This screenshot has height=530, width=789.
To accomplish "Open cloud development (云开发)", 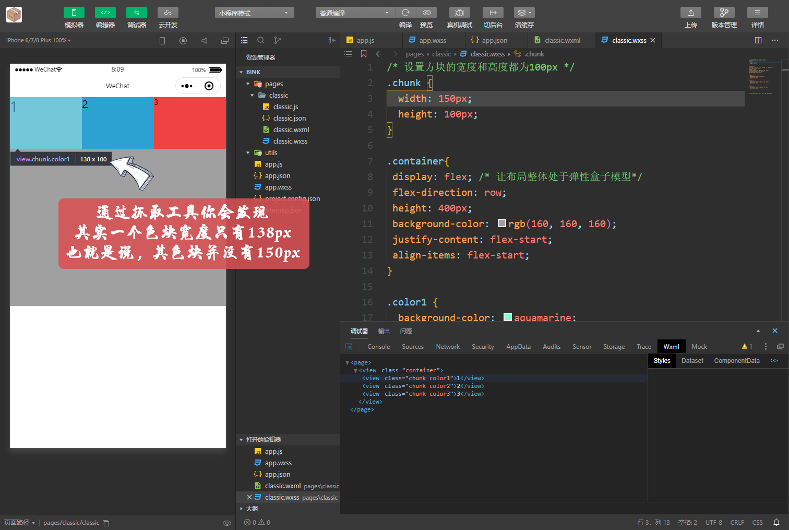I will click(168, 13).
